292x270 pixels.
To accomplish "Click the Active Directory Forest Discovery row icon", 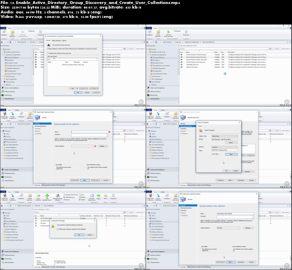I will [182, 55].
